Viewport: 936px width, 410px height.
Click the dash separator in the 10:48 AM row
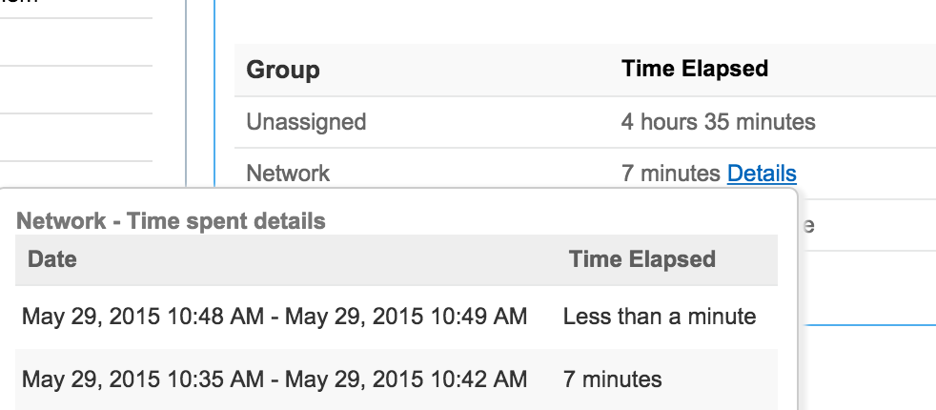pyautogui.click(x=275, y=317)
